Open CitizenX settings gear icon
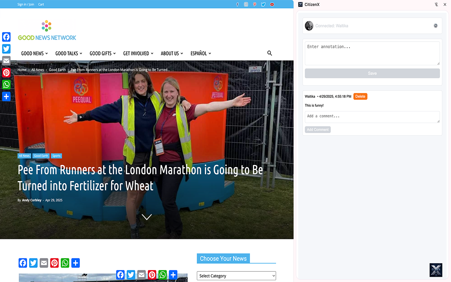The width and height of the screenshot is (451, 282). (435, 26)
